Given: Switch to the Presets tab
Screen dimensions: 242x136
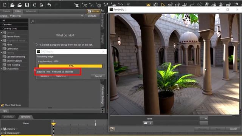Looking at the screenshot, I should coord(6,11).
